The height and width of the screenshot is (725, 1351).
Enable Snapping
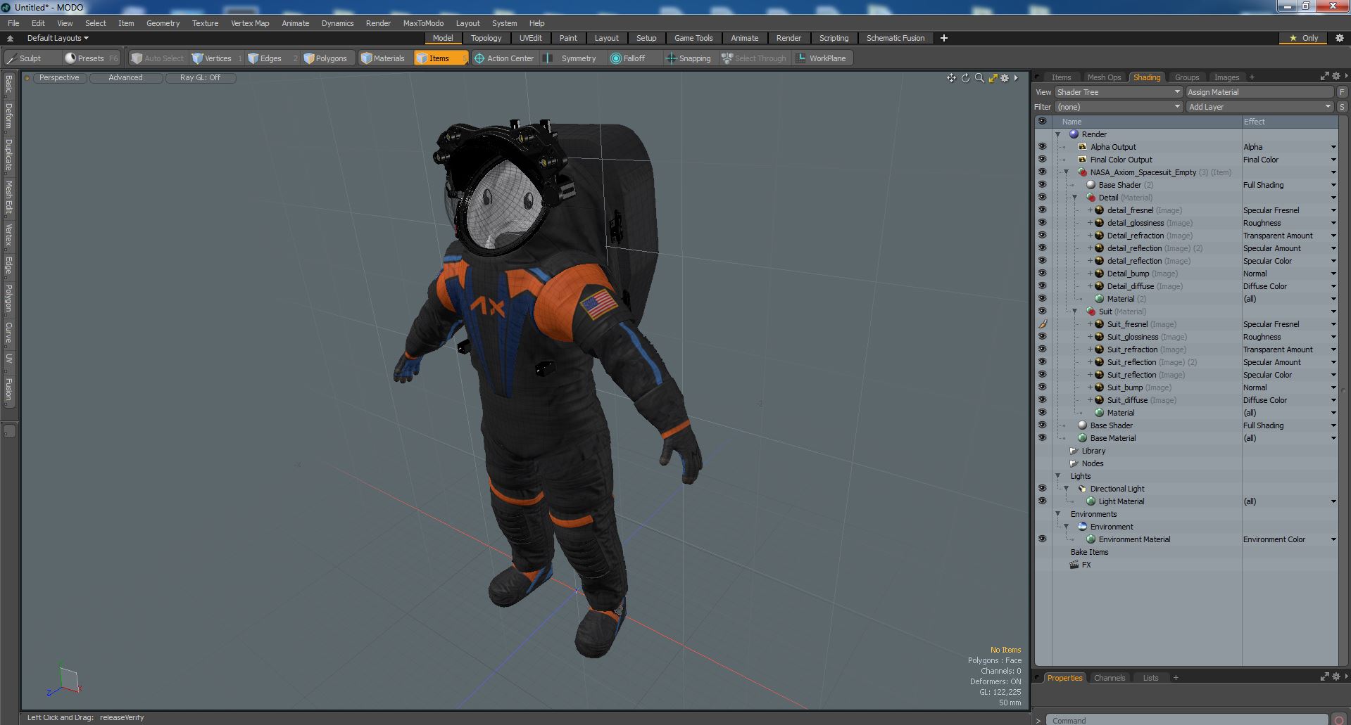click(689, 58)
